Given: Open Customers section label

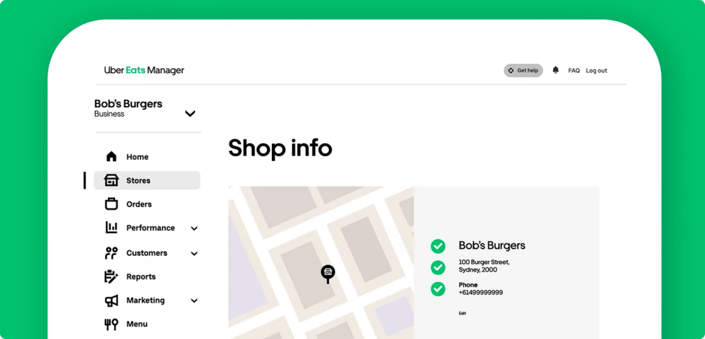Looking at the screenshot, I should [x=147, y=253].
